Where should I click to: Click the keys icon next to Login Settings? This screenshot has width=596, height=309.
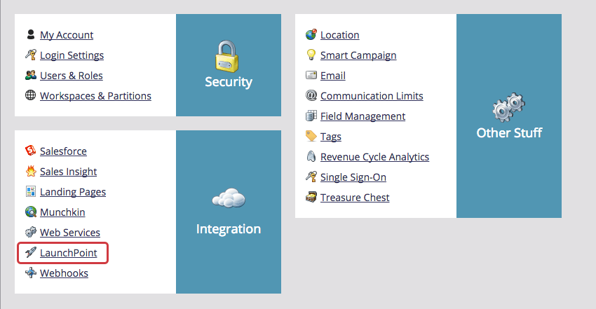tap(31, 55)
